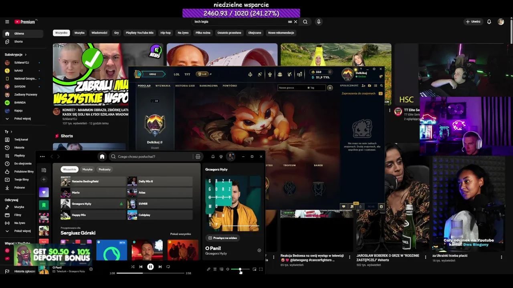The image size is (513, 288).
Task: Toggle Spotify lyrics microphone icon
Action: [x=208, y=269]
